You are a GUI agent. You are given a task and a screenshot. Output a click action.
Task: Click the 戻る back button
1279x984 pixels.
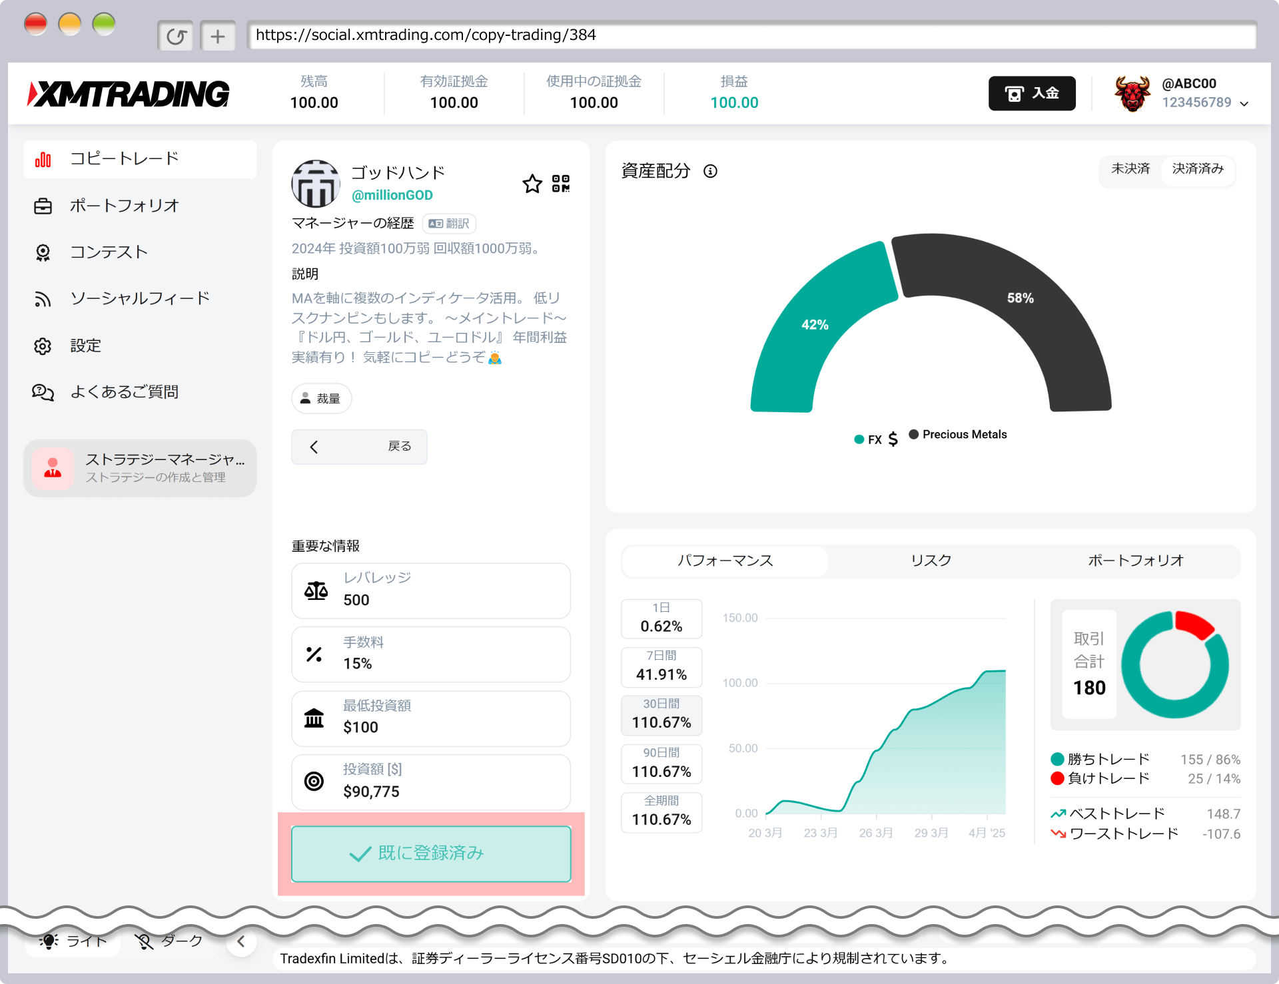pos(359,447)
